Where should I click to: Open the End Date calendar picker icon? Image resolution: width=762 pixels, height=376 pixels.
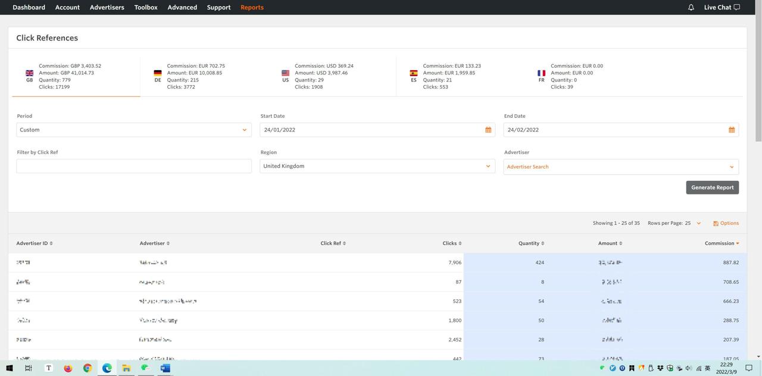(x=732, y=130)
